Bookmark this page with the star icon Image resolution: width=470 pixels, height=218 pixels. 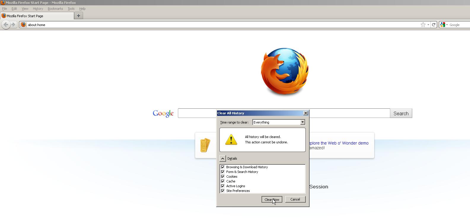point(423,25)
